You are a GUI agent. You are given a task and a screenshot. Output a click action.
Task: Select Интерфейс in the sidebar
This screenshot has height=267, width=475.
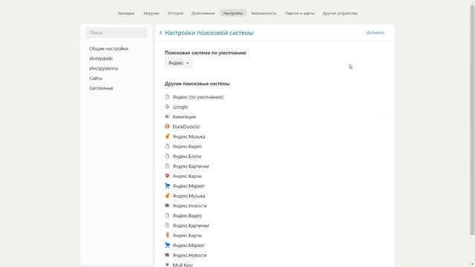coord(101,59)
